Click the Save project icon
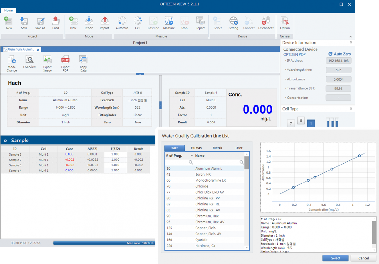The image size is (379, 264). pos(24,21)
